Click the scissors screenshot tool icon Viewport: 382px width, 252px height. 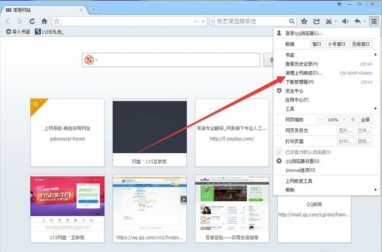(329, 21)
